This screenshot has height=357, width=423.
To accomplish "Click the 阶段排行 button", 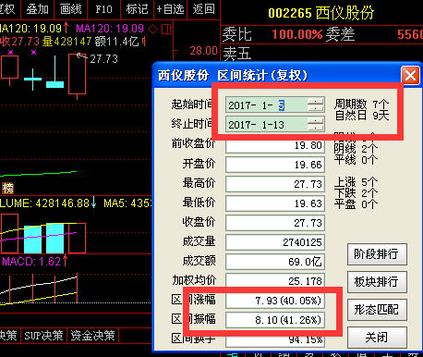I will pyautogui.click(x=377, y=254).
